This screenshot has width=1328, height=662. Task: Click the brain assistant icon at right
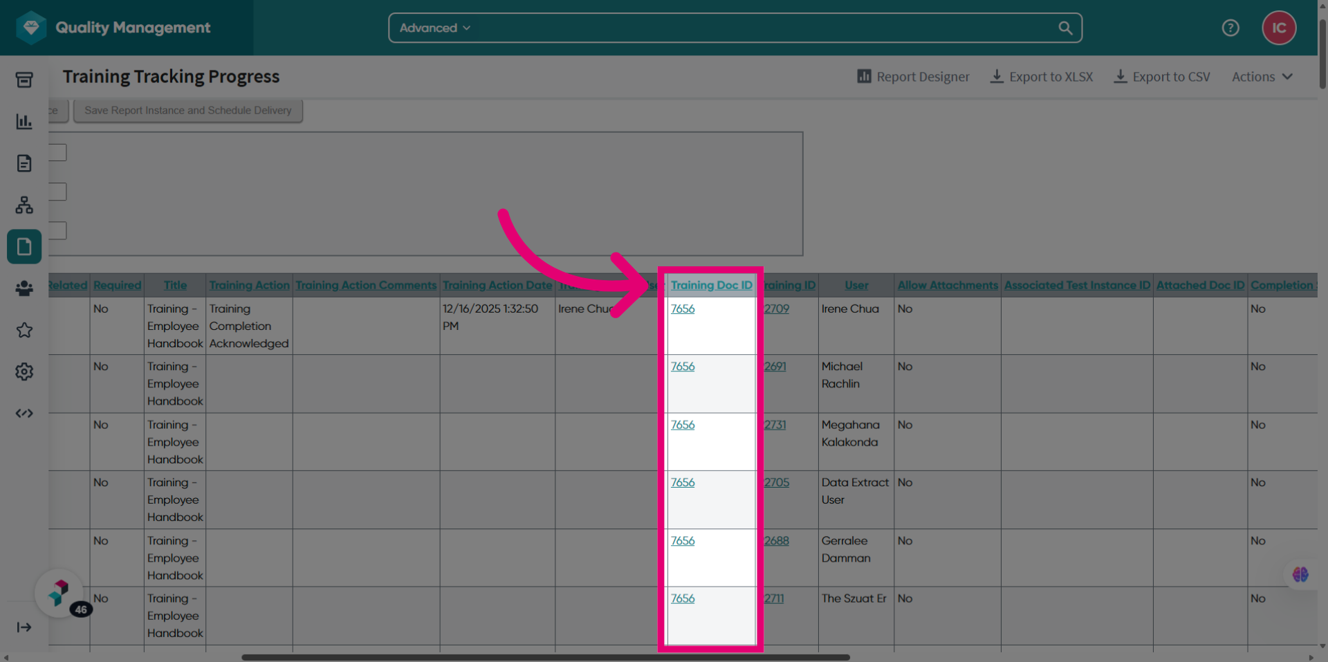pos(1300,574)
